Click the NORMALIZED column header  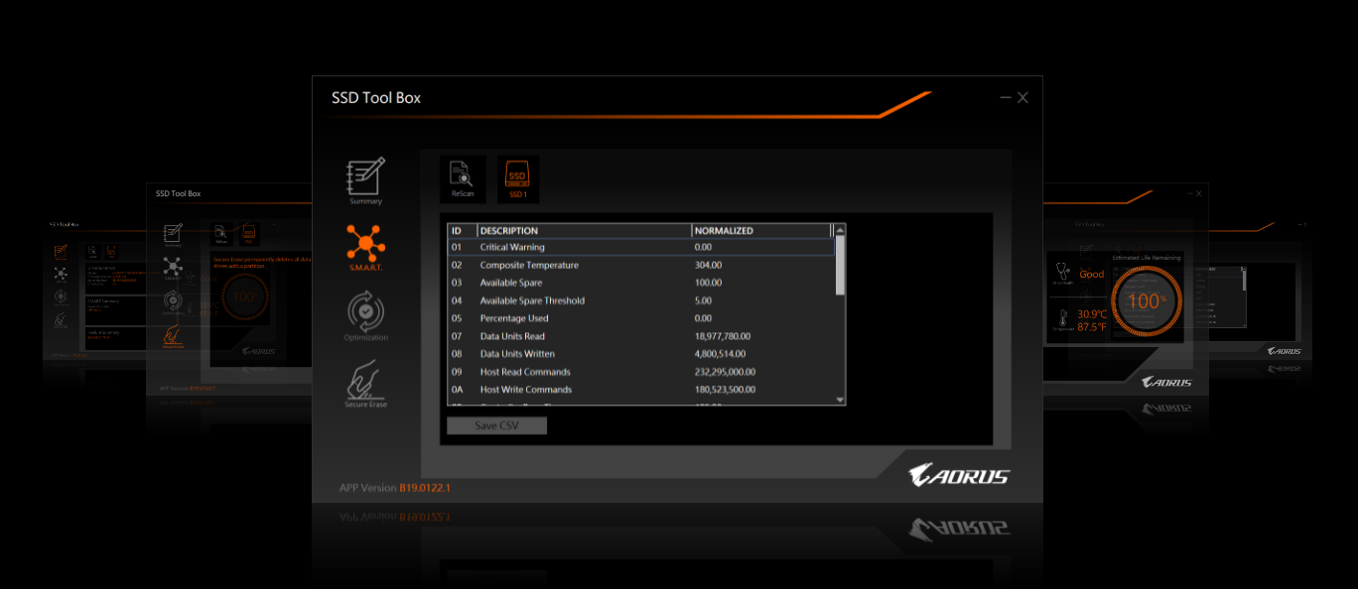click(x=761, y=230)
